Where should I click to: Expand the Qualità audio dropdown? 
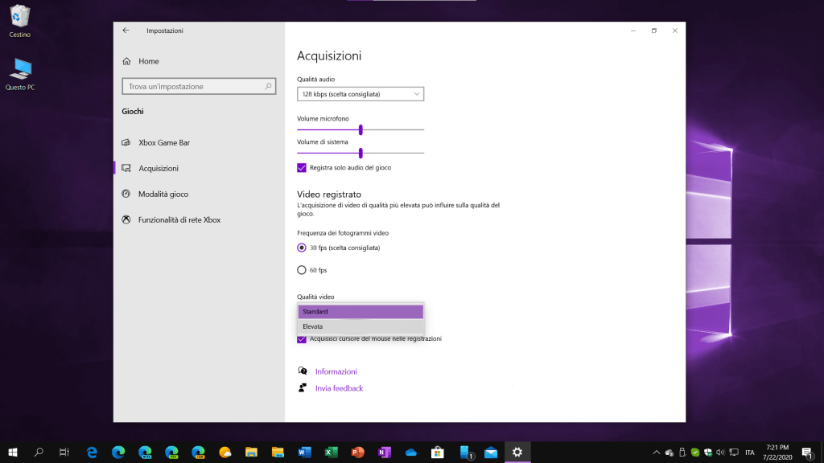360,94
